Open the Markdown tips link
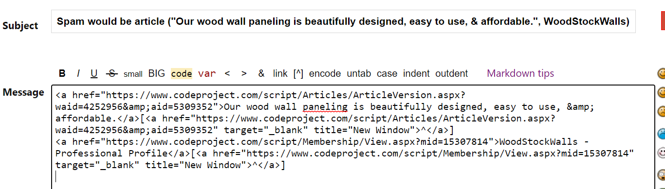The height and width of the screenshot is (189, 665). [x=520, y=74]
